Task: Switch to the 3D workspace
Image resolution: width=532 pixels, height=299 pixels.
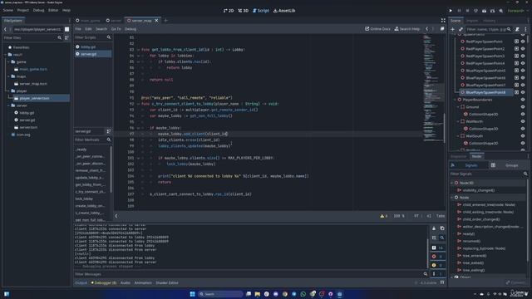Action: [243, 11]
